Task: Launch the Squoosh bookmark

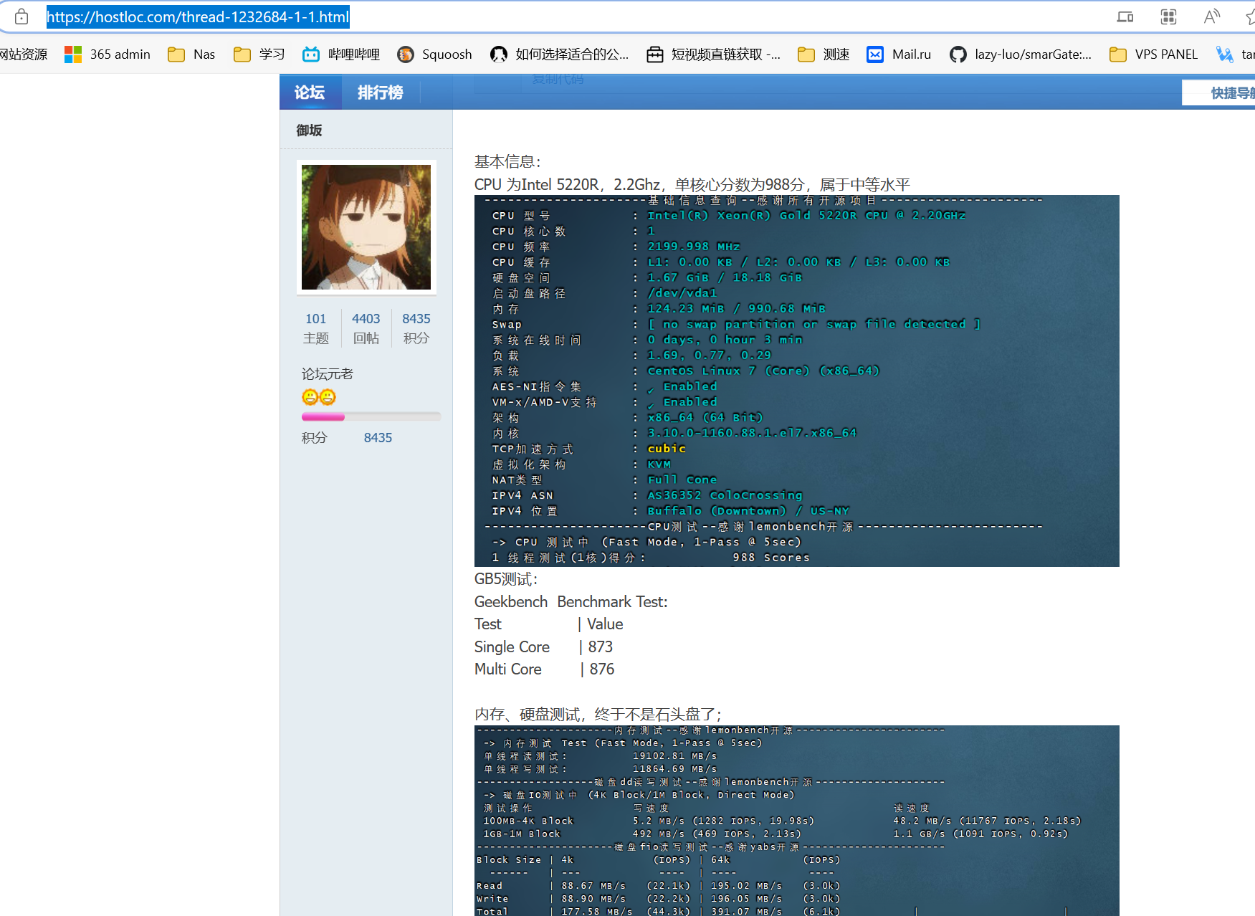Action: [434, 54]
